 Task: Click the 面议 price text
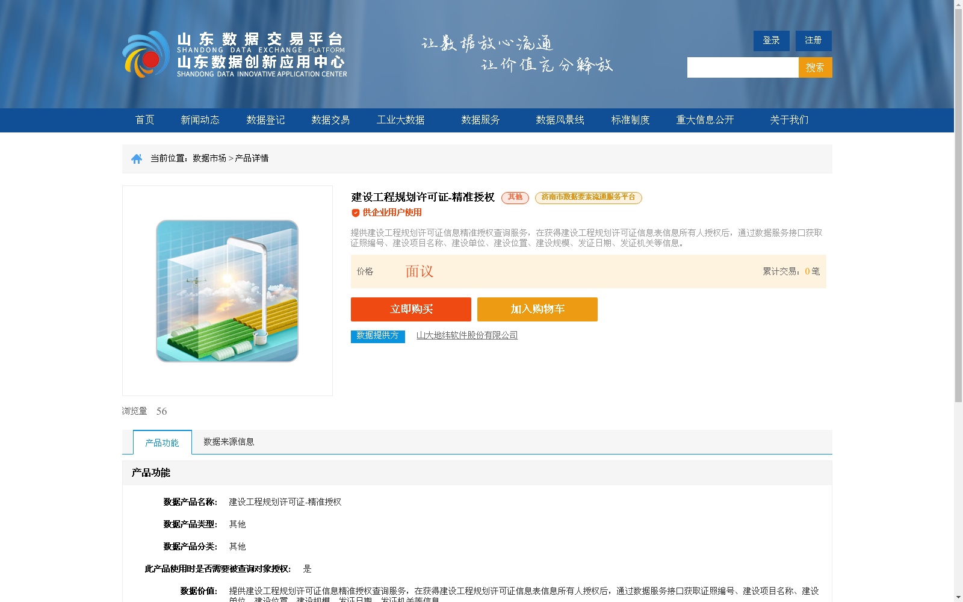pyautogui.click(x=420, y=272)
